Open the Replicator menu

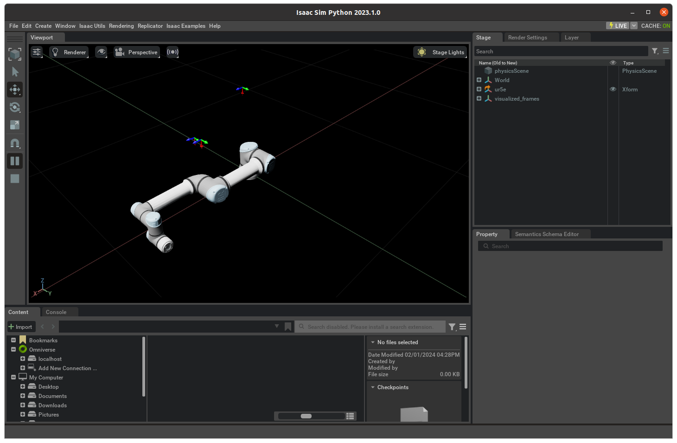(150, 26)
